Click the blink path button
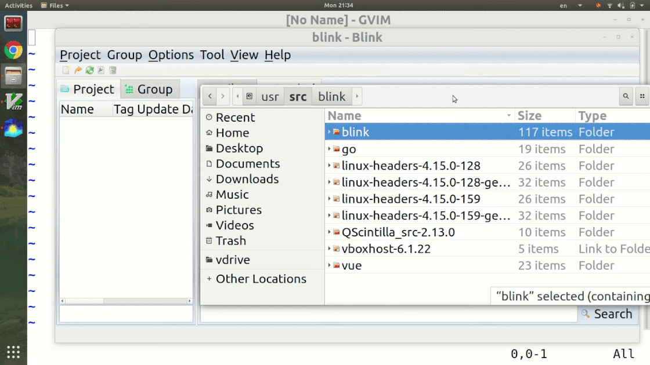Viewport: 650px width, 365px height. (x=331, y=96)
